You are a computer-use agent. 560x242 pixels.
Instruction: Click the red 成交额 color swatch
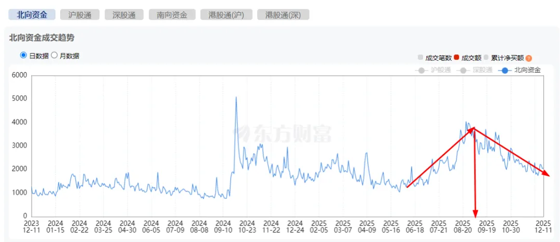pyautogui.click(x=456, y=58)
